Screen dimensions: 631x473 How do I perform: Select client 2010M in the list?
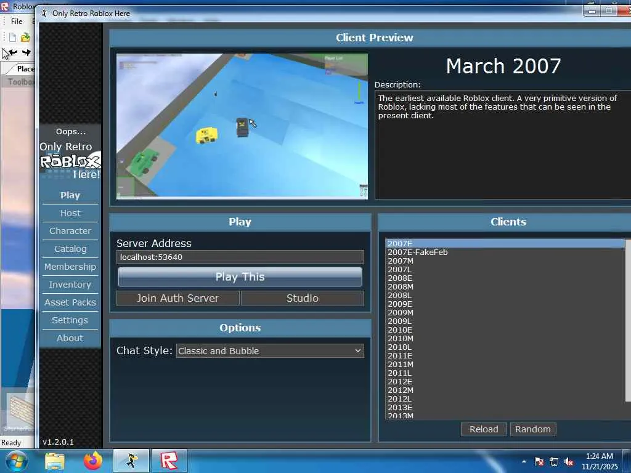pyautogui.click(x=505, y=338)
